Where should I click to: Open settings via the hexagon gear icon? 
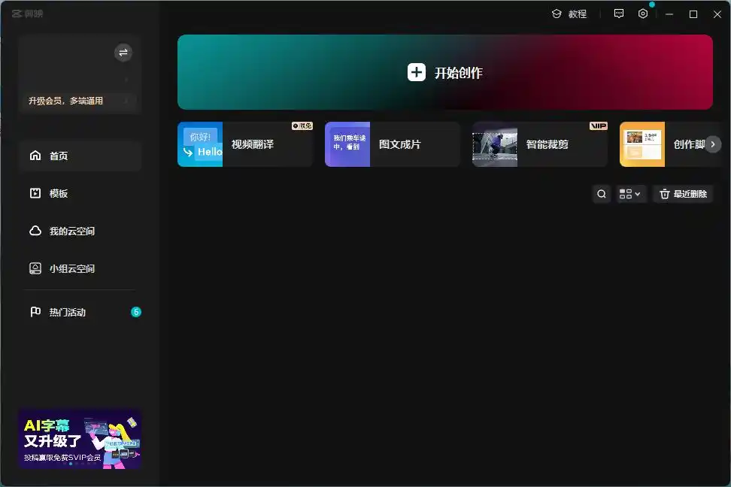[643, 14]
